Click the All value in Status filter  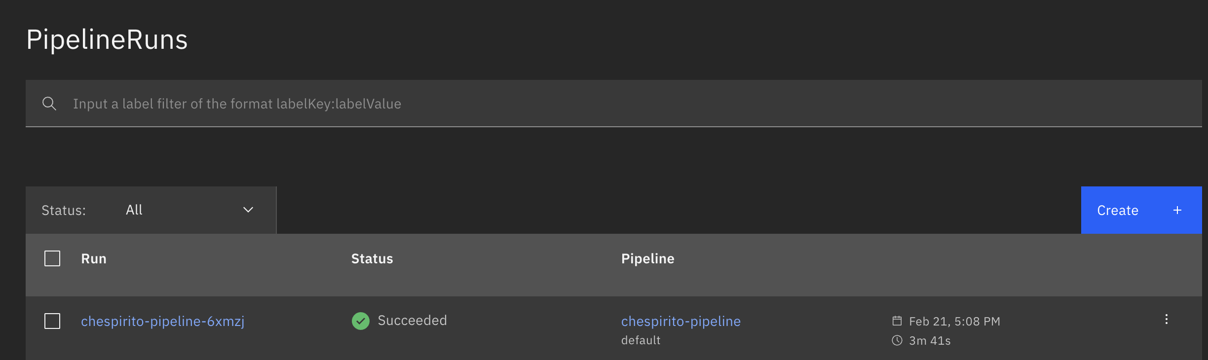coord(134,210)
